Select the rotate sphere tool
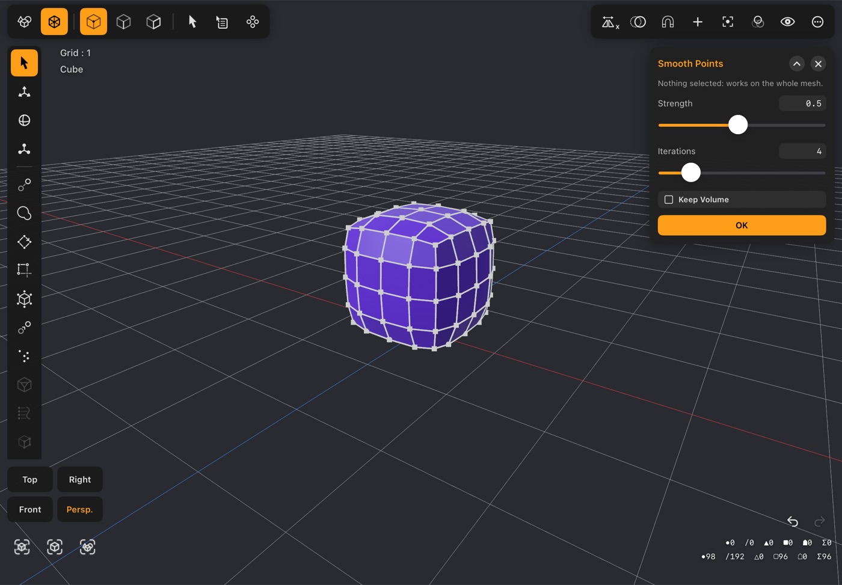 (24, 120)
